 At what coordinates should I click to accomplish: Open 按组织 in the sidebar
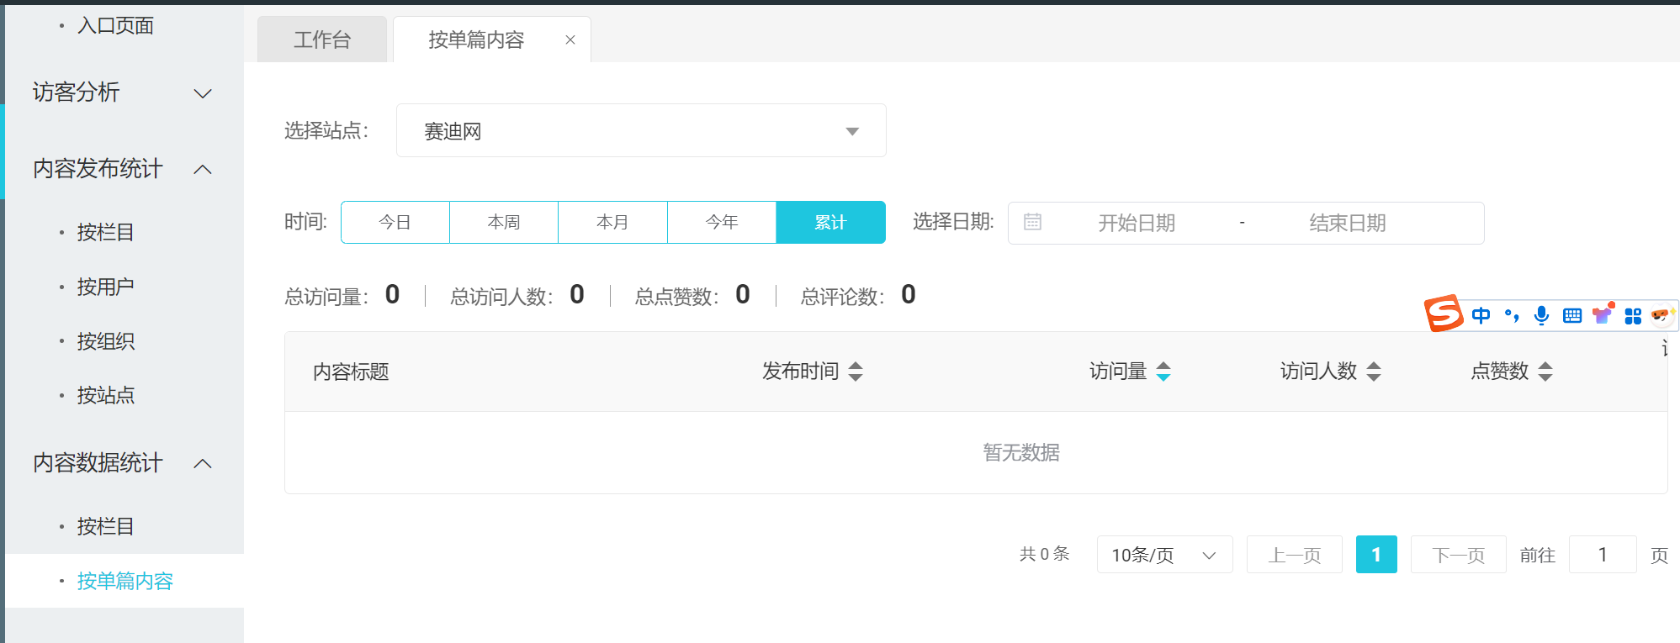click(106, 341)
